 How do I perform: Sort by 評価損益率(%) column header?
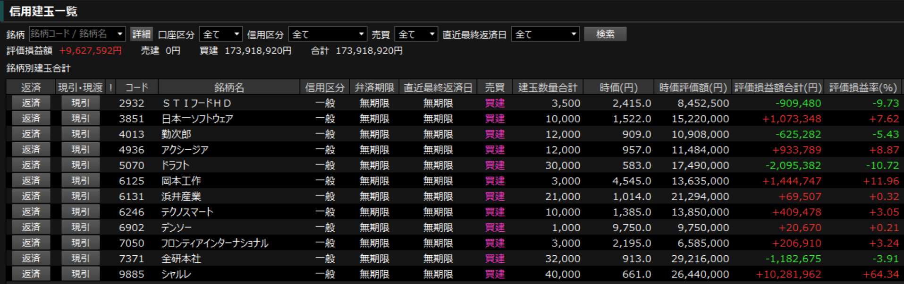tap(863, 87)
